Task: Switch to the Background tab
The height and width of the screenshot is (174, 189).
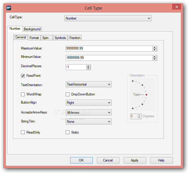Action: (32, 29)
